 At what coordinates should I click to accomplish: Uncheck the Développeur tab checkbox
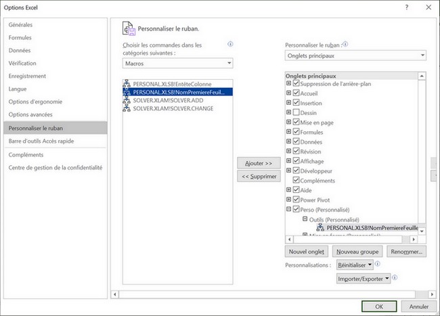(x=296, y=171)
